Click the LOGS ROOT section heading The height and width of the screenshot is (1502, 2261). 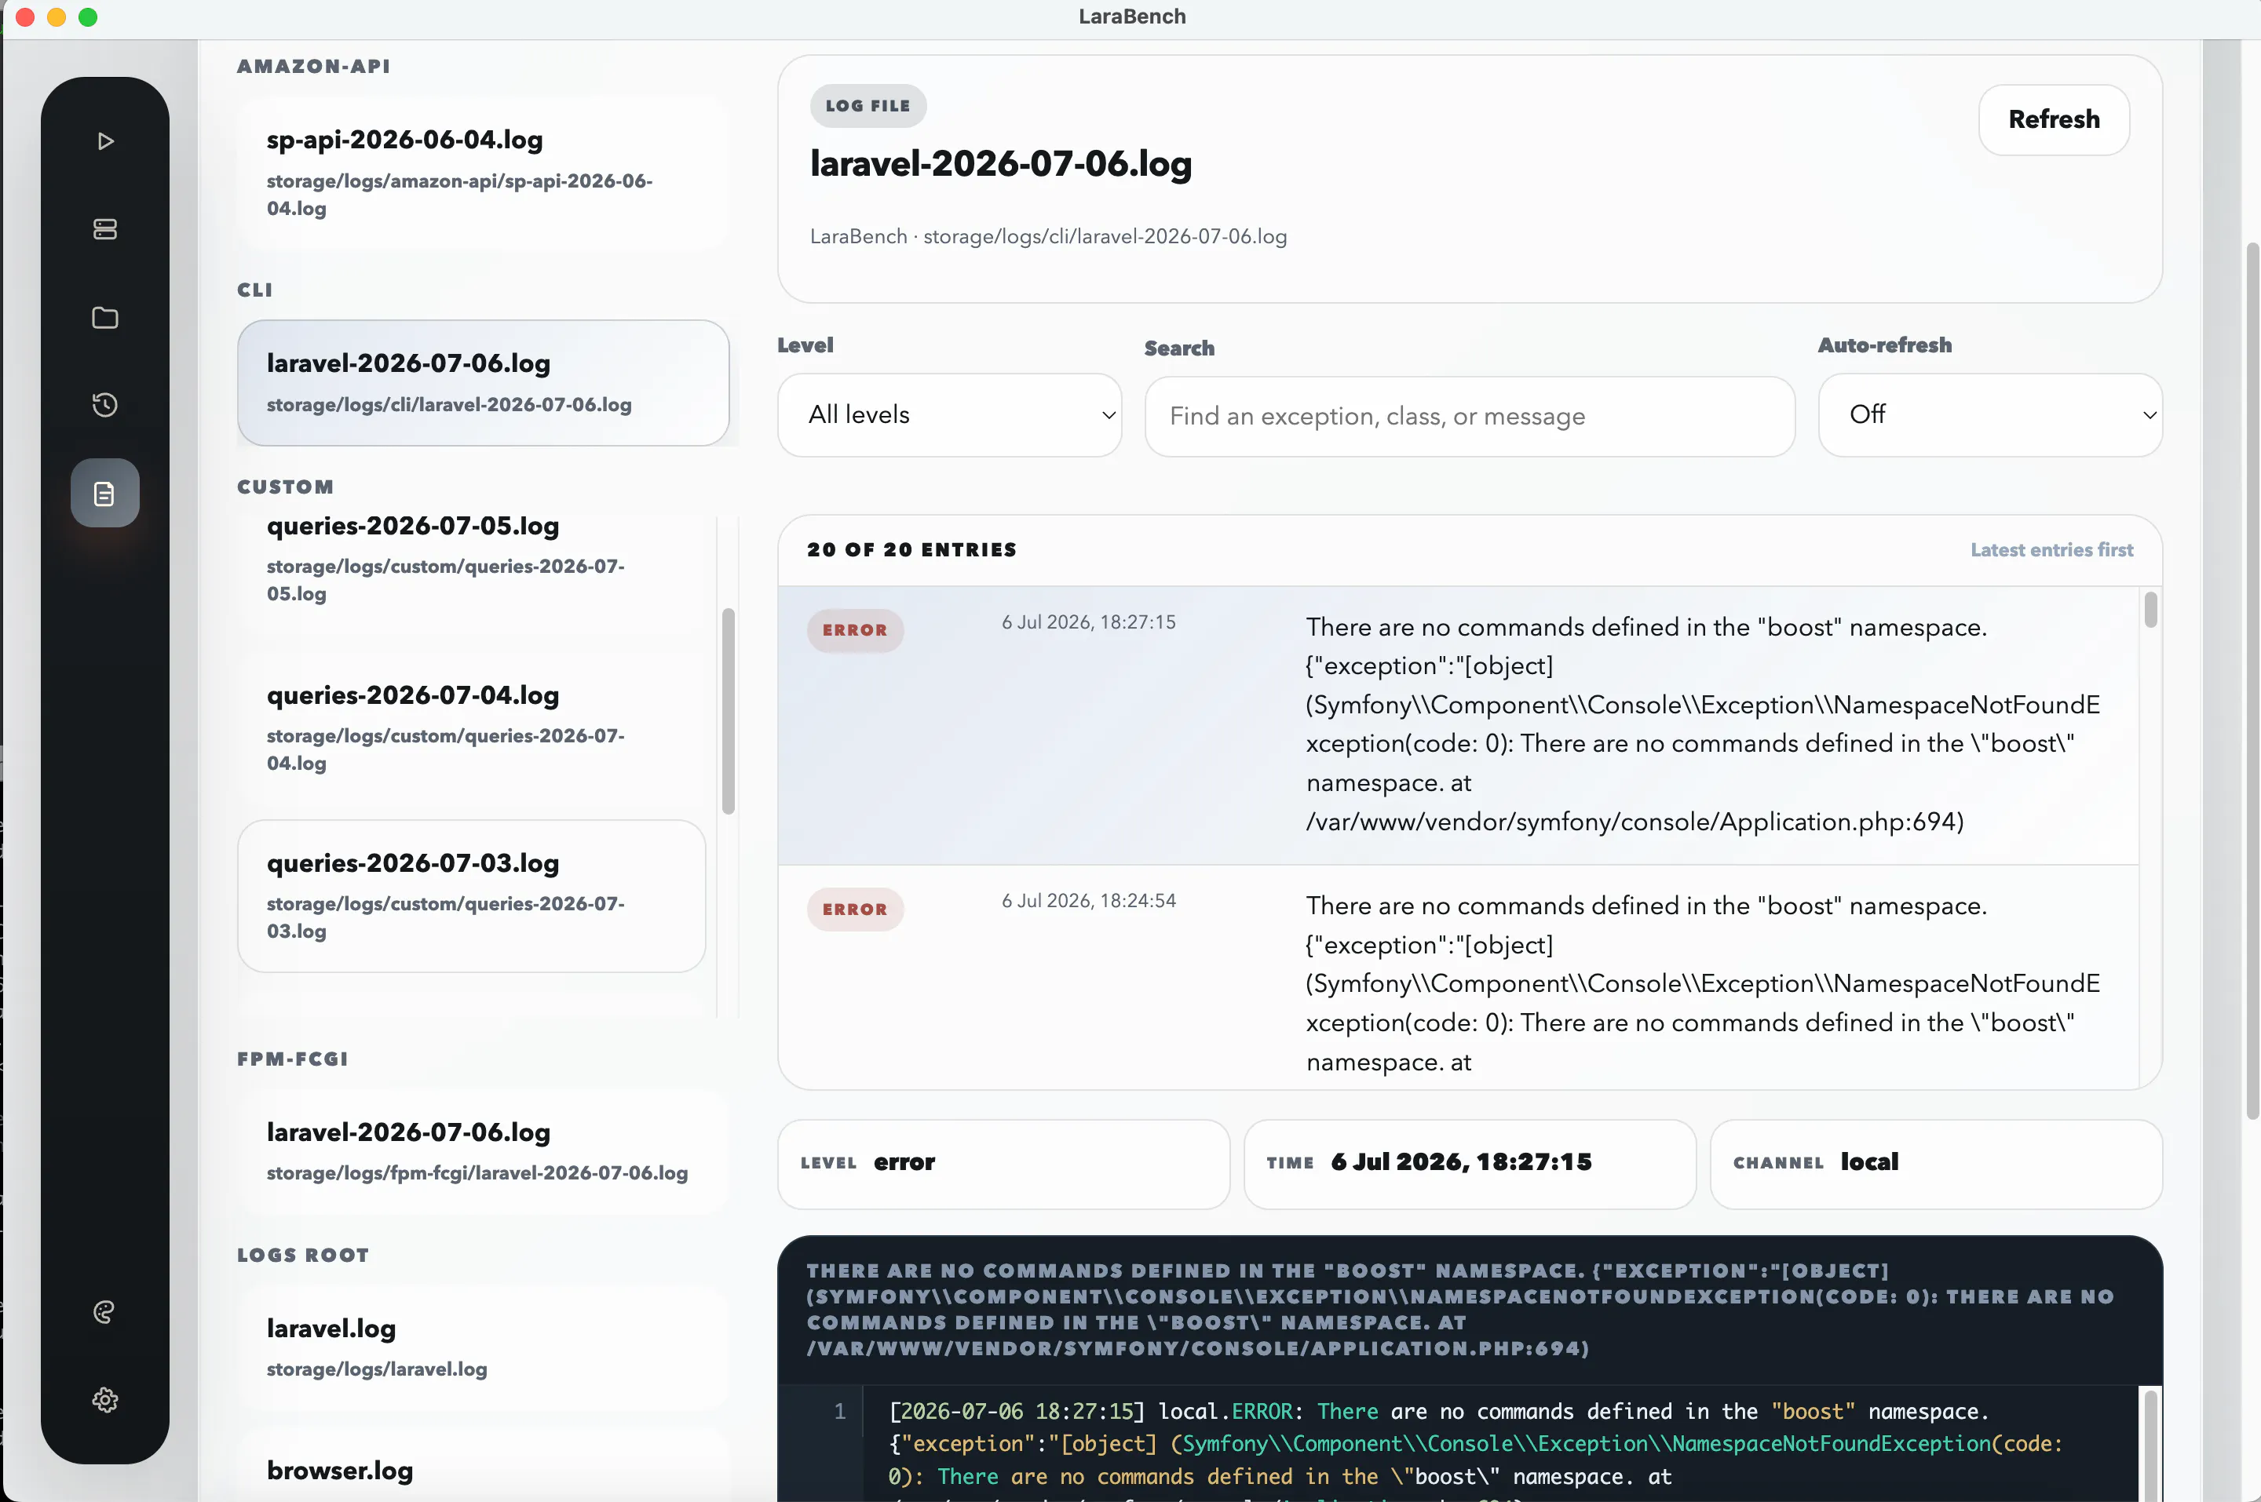(303, 1255)
